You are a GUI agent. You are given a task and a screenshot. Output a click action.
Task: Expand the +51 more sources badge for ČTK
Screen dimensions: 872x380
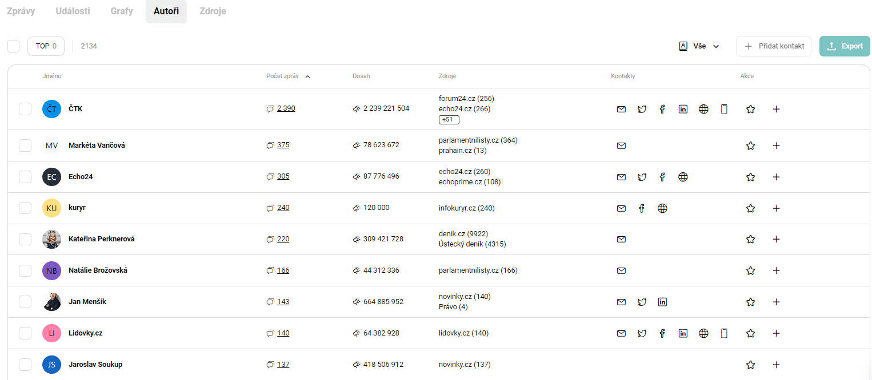[449, 120]
